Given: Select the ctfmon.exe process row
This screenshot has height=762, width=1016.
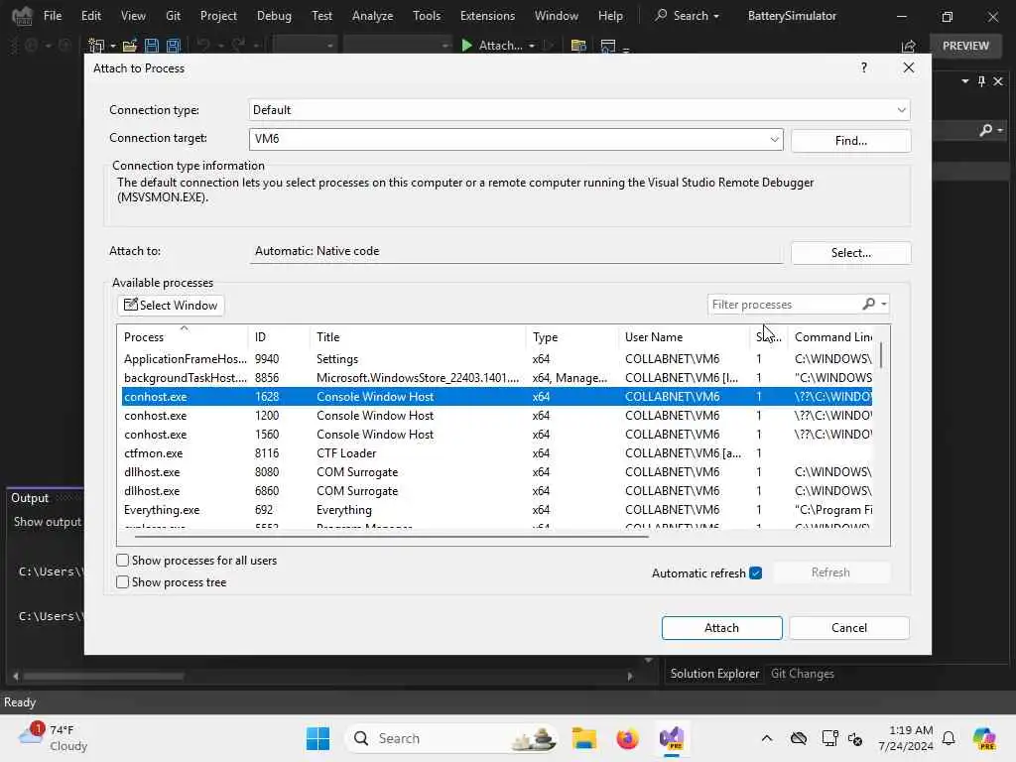Looking at the screenshot, I should coord(497,452).
